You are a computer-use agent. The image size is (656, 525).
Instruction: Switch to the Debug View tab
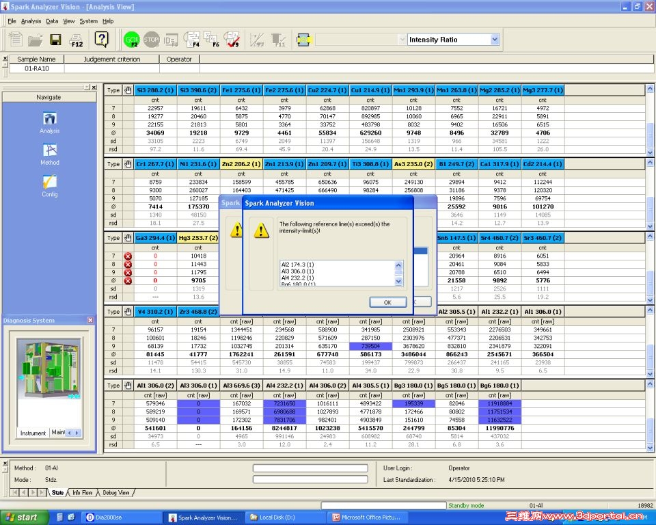pos(116,493)
